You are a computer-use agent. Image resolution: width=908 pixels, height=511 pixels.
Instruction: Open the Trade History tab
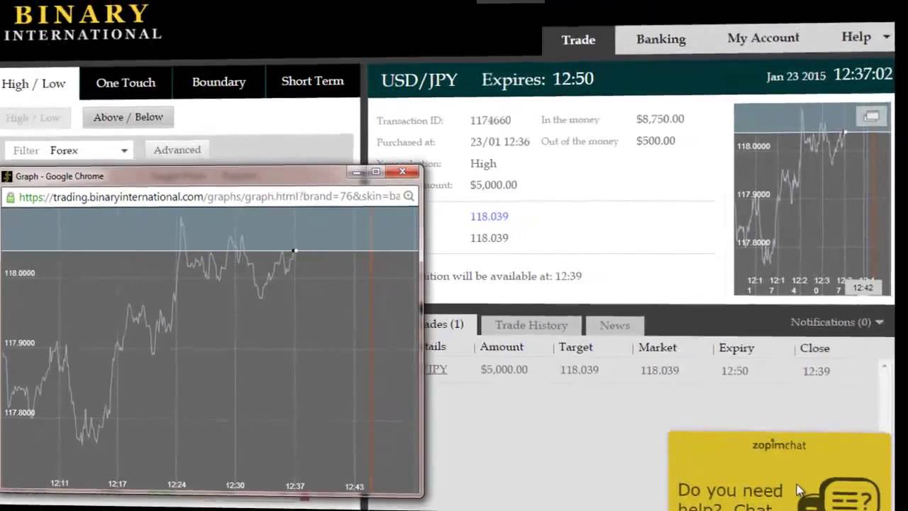(531, 325)
